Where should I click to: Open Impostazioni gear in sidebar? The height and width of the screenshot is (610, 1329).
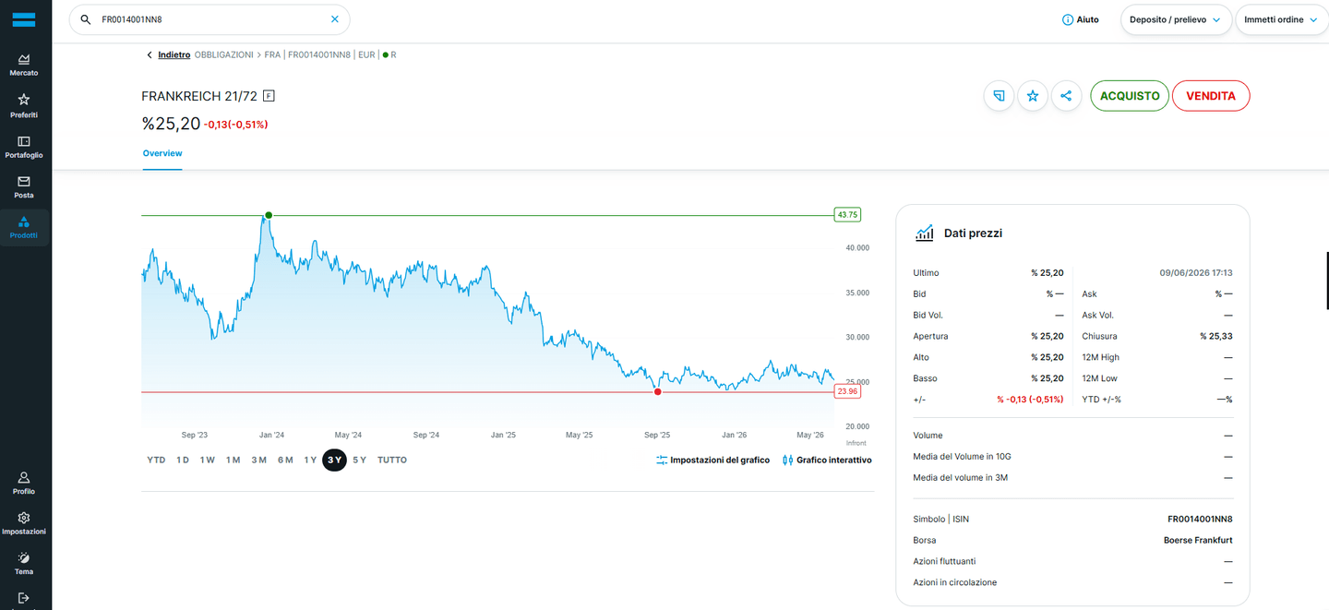click(24, 523)
